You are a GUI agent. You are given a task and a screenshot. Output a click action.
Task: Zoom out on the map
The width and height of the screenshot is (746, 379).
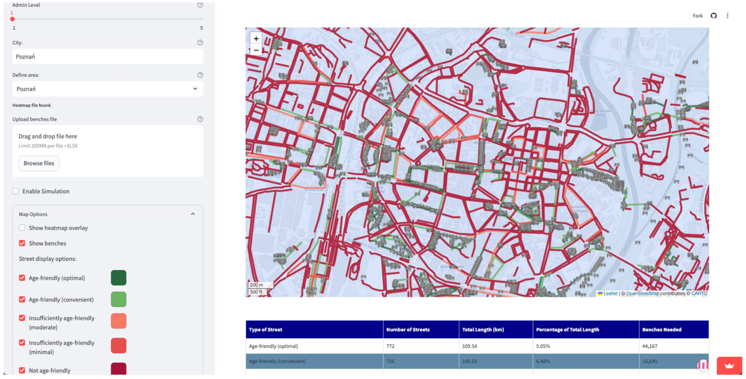256,50
